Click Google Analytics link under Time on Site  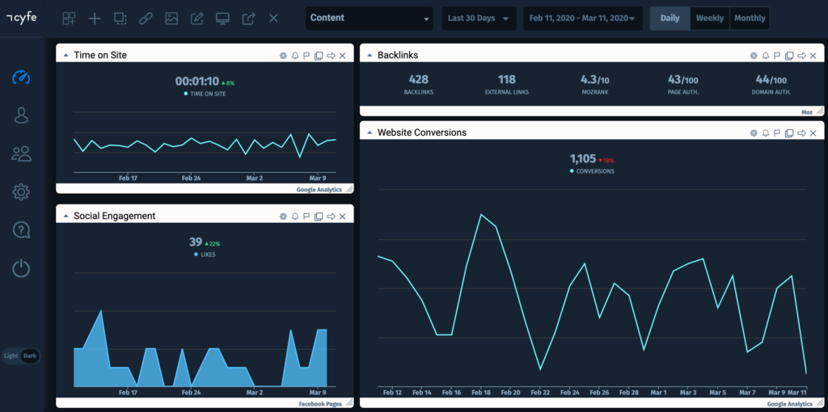click(x=319, y=189)
